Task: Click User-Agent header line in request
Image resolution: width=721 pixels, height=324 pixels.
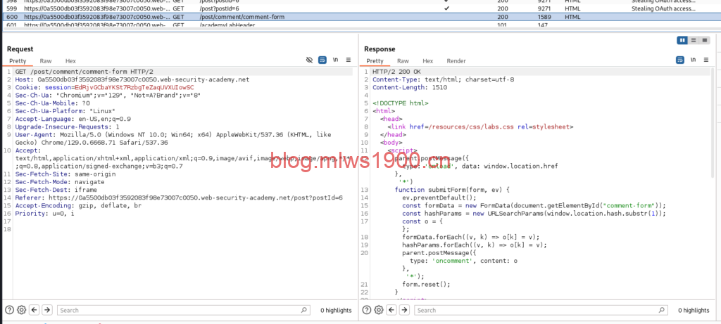Action: 173,138
